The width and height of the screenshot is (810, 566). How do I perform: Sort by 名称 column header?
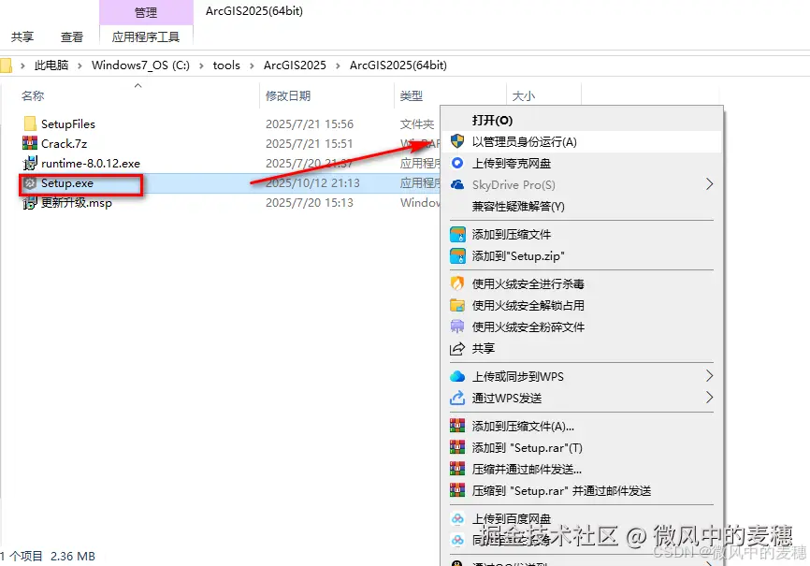33,95
